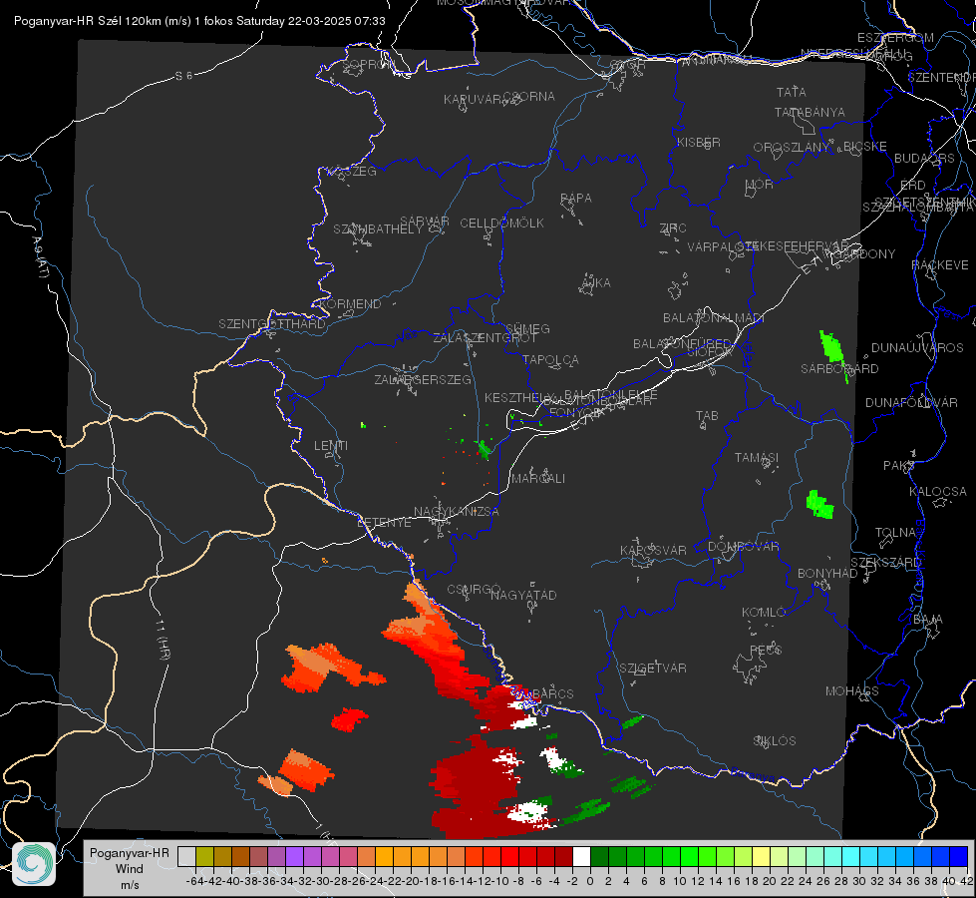Click the SZOMBATHELY city label

click(378, 229)
